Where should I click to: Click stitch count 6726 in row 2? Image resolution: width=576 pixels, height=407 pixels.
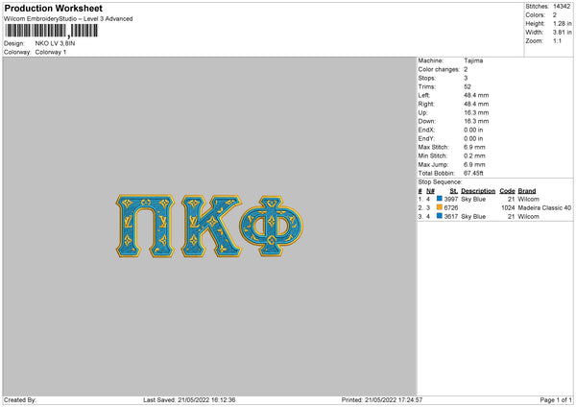451,208
